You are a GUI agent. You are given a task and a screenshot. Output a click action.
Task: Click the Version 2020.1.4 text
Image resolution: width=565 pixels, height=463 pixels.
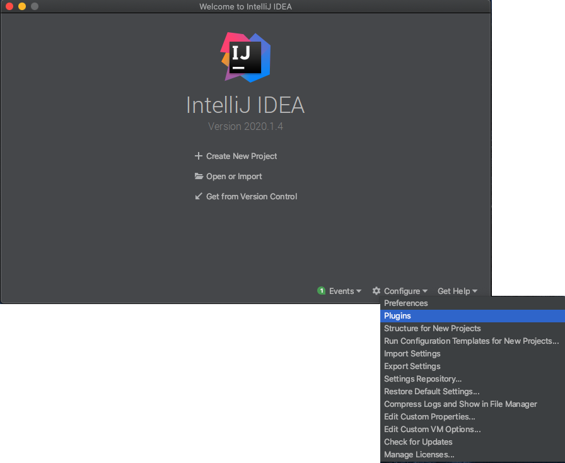pyautogui.click(x=245, y=126)
